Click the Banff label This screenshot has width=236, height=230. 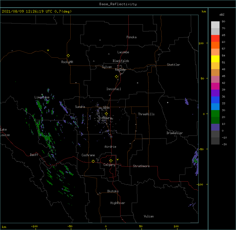34,155
